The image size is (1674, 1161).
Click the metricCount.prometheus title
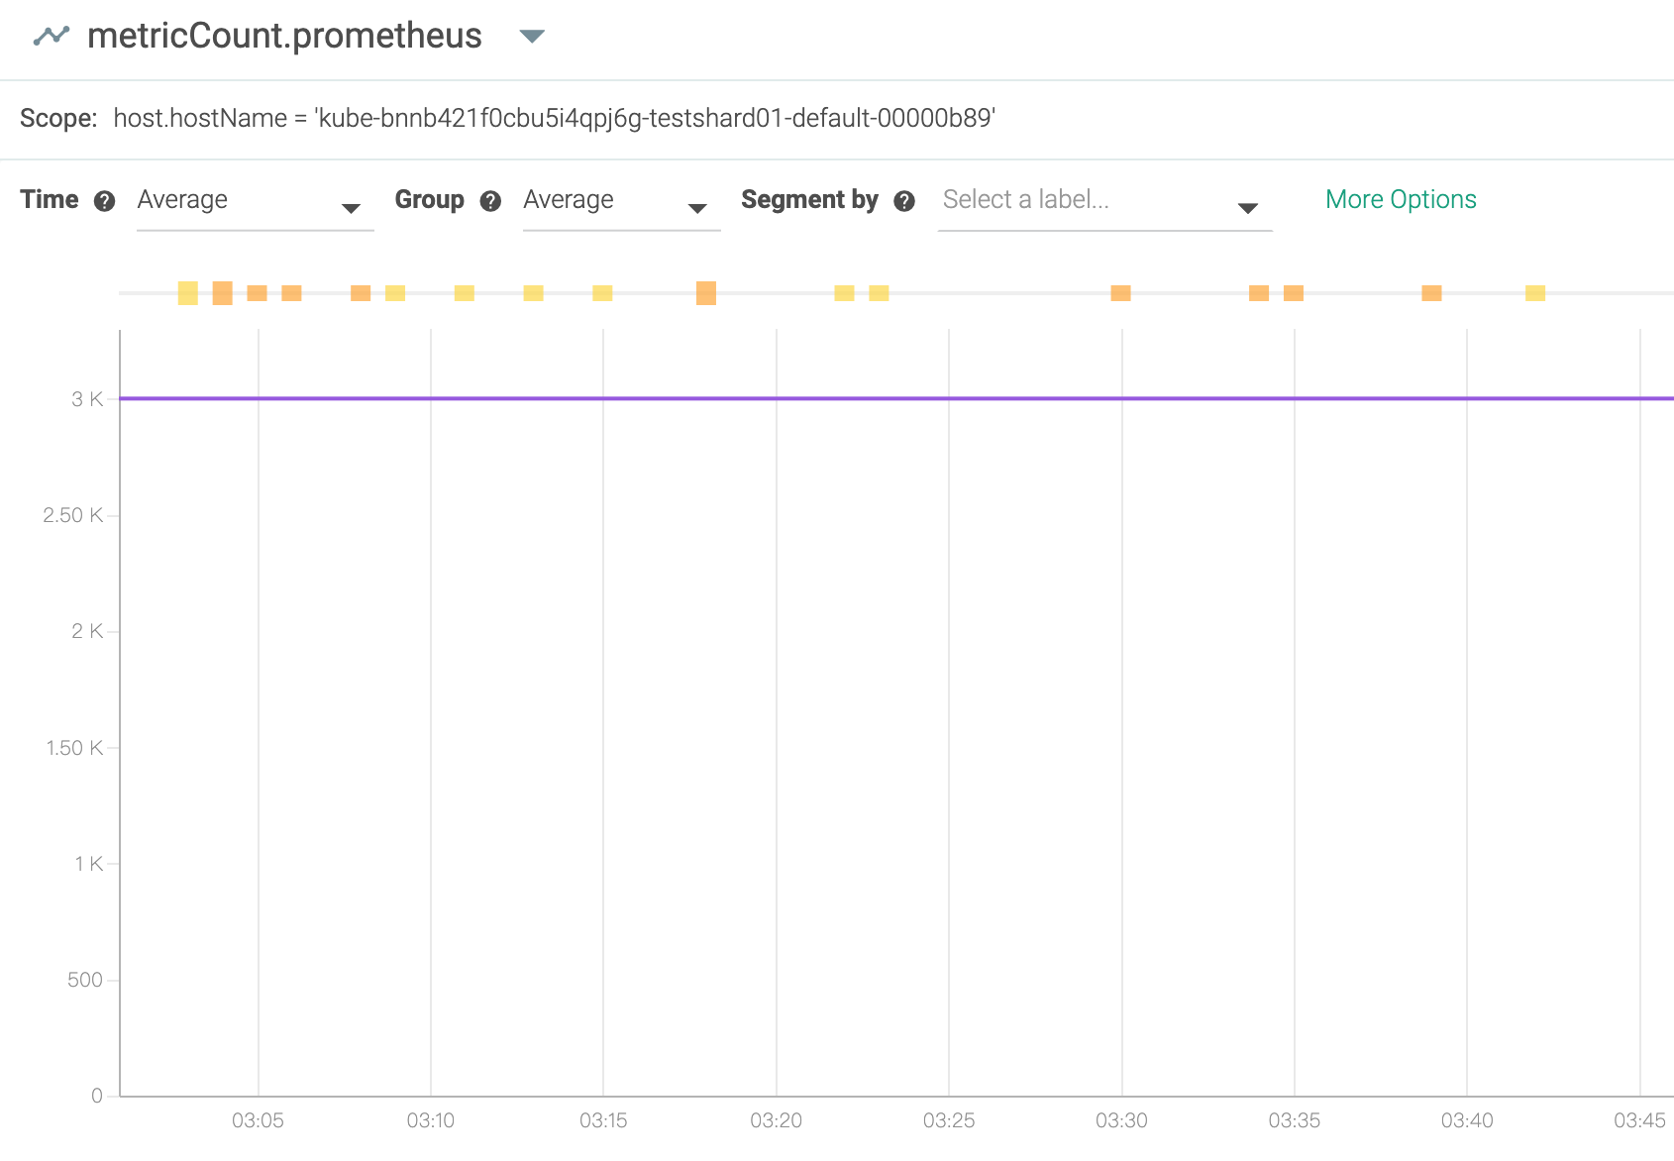coord(284,36)
